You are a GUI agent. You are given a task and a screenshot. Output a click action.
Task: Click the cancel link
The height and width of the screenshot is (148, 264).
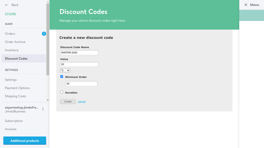click(82, 102)
